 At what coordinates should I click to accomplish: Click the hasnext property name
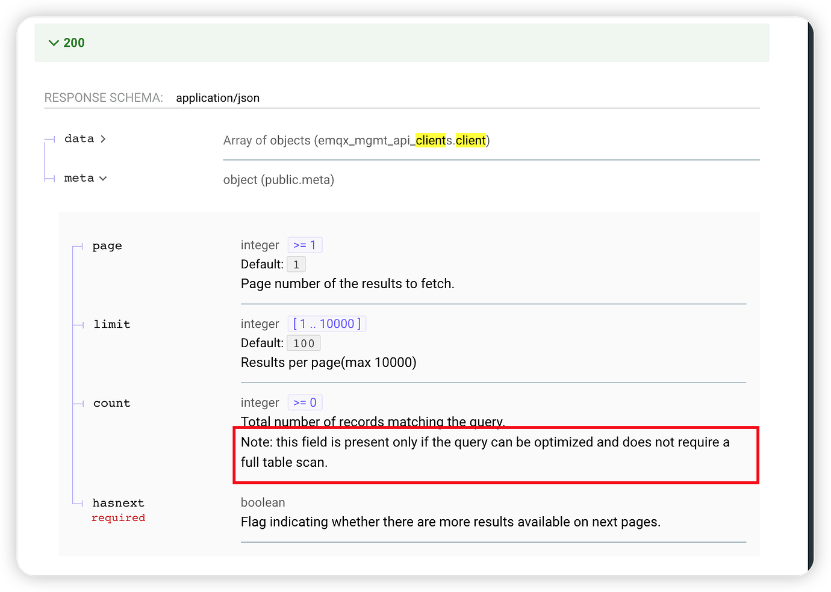click(x=118, y=503)
